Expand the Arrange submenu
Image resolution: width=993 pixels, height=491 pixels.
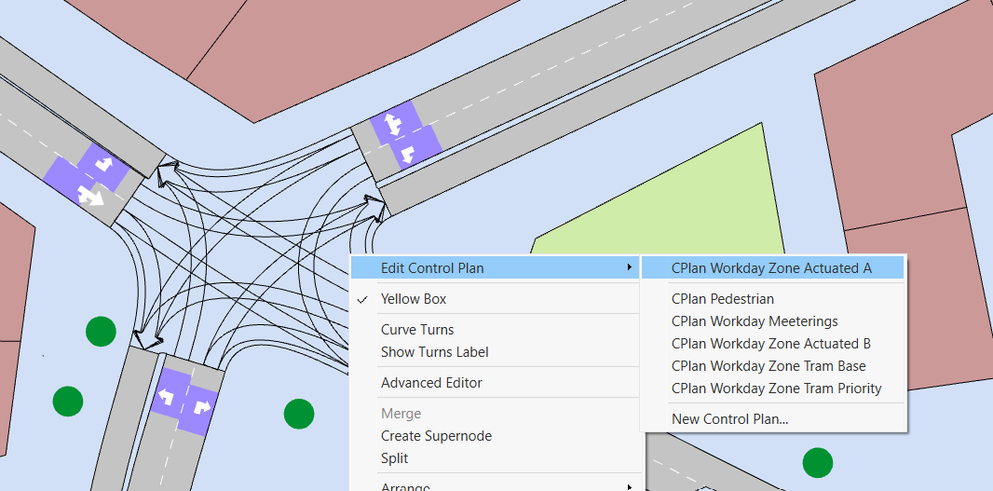click(496, 486)
